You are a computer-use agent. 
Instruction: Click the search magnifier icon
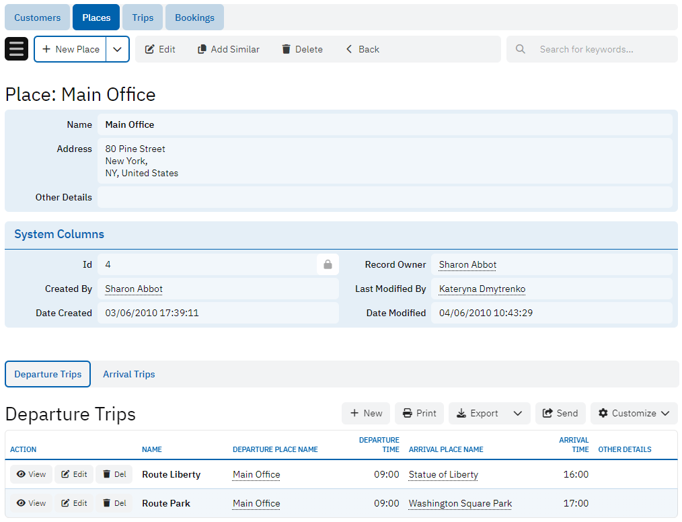tap(520, 49)
